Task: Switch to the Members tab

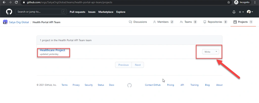Action: click(163, 22)
